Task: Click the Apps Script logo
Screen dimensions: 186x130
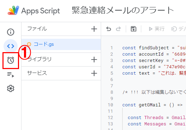Action: (13, 11)
